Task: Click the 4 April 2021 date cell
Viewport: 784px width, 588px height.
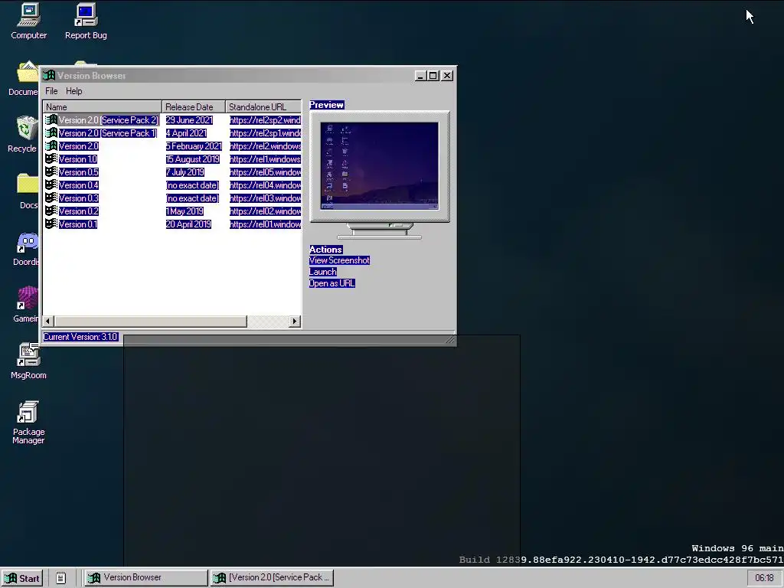Action: (x=186, y=133)
